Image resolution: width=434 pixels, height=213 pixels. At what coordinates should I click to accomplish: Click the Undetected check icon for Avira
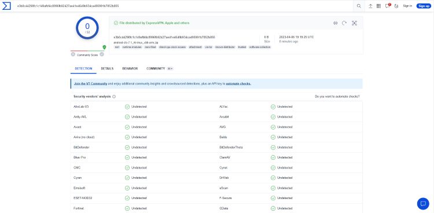(127, 137)
